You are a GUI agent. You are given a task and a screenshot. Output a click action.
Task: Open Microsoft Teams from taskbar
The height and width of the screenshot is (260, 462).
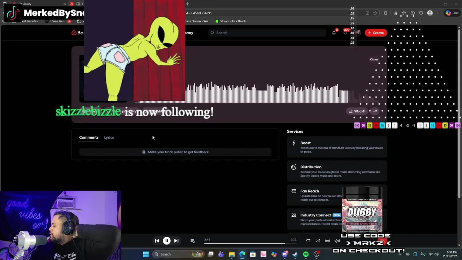(221, 254)
